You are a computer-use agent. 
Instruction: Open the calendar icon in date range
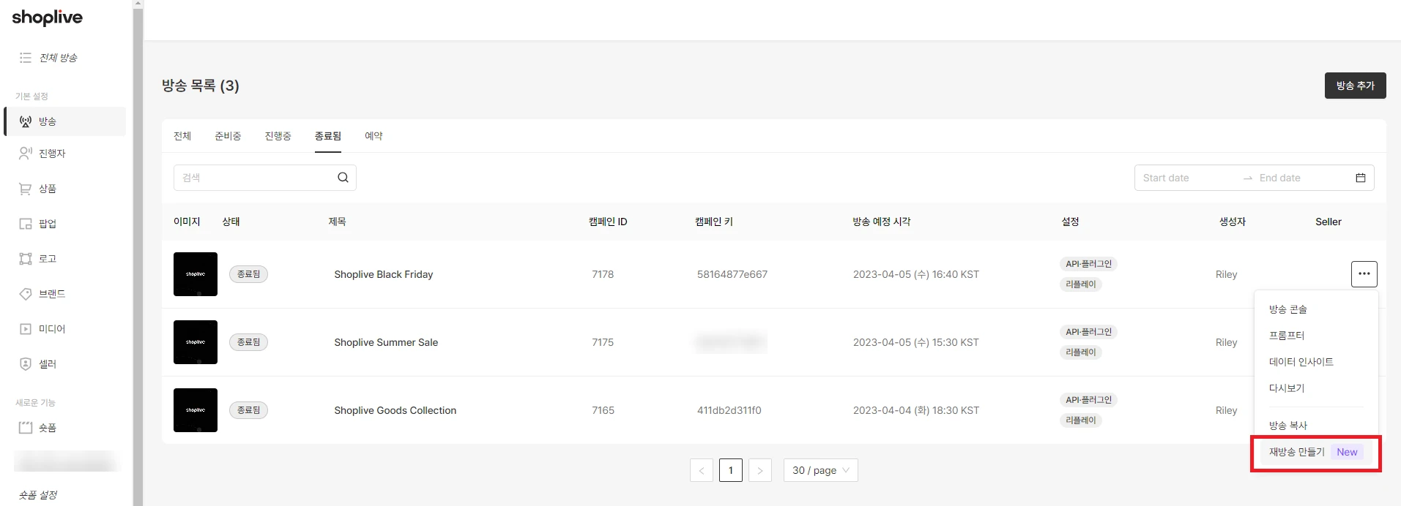pyautogui.click(x=1360, y=178)
